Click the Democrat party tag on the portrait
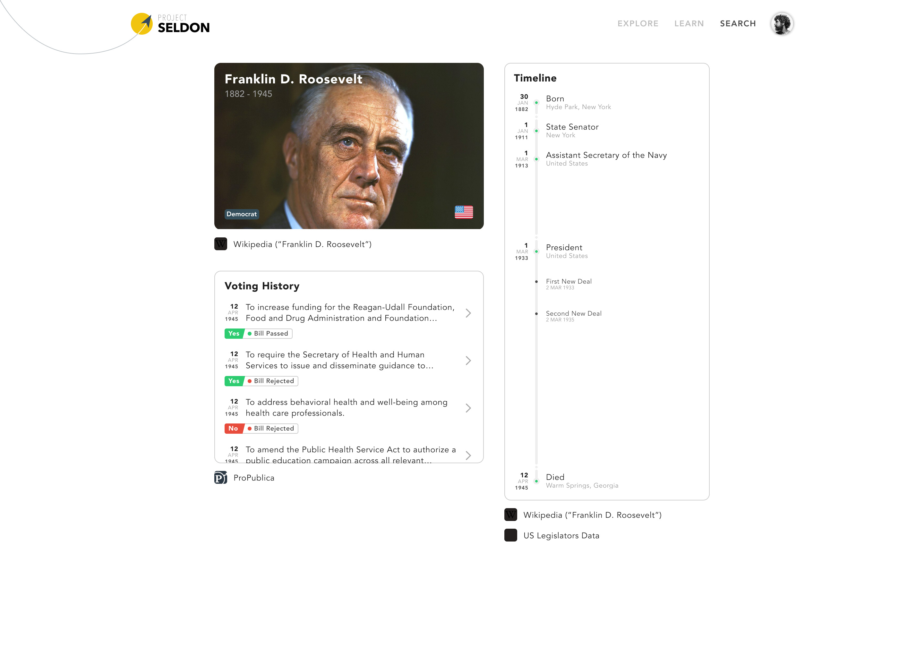 coord(242,214)
